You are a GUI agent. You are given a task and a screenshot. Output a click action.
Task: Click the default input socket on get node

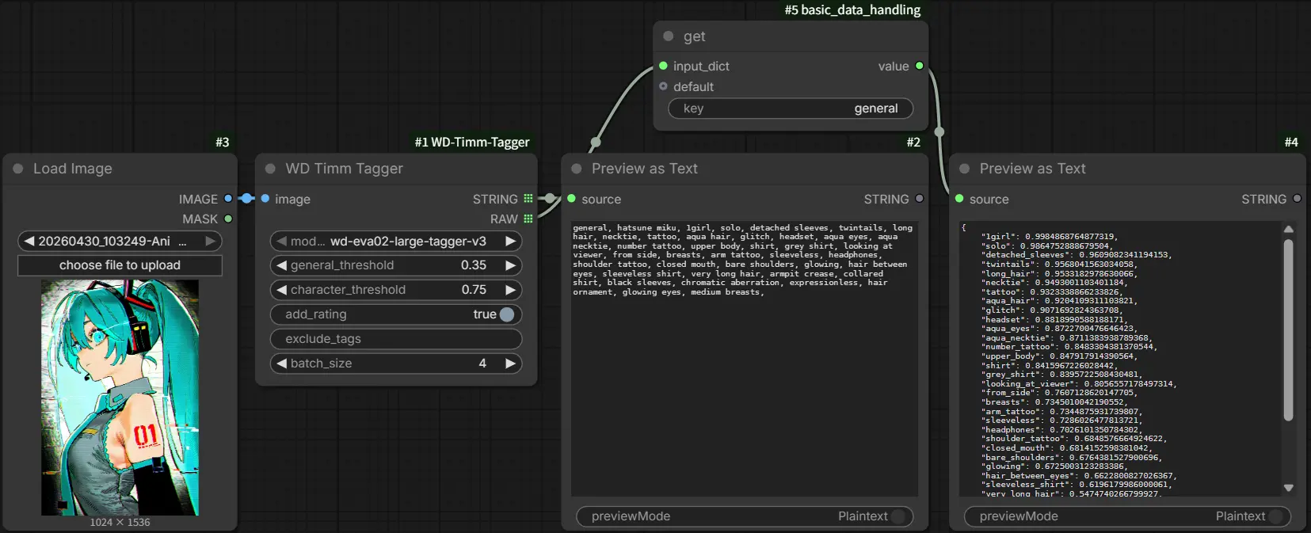[663, 86]
